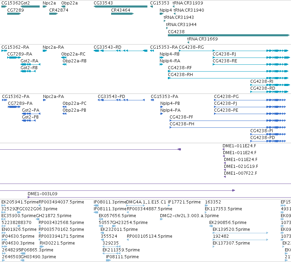Click the EK139520.5prime EST label

[x=231, y=230]
